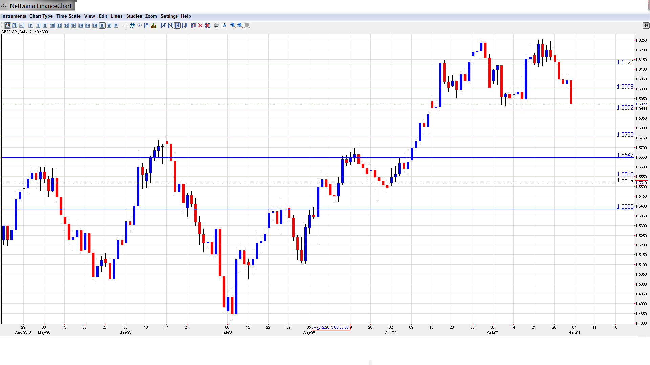Open the Instruments menu

[x=14, y=16]
